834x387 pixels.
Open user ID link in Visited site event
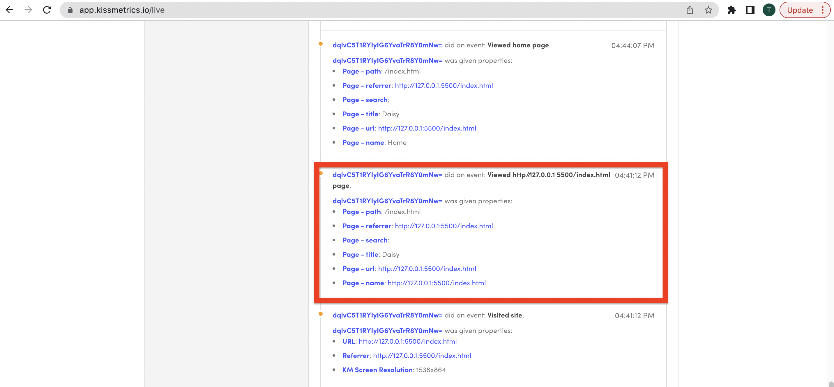[x=387, y=315]
